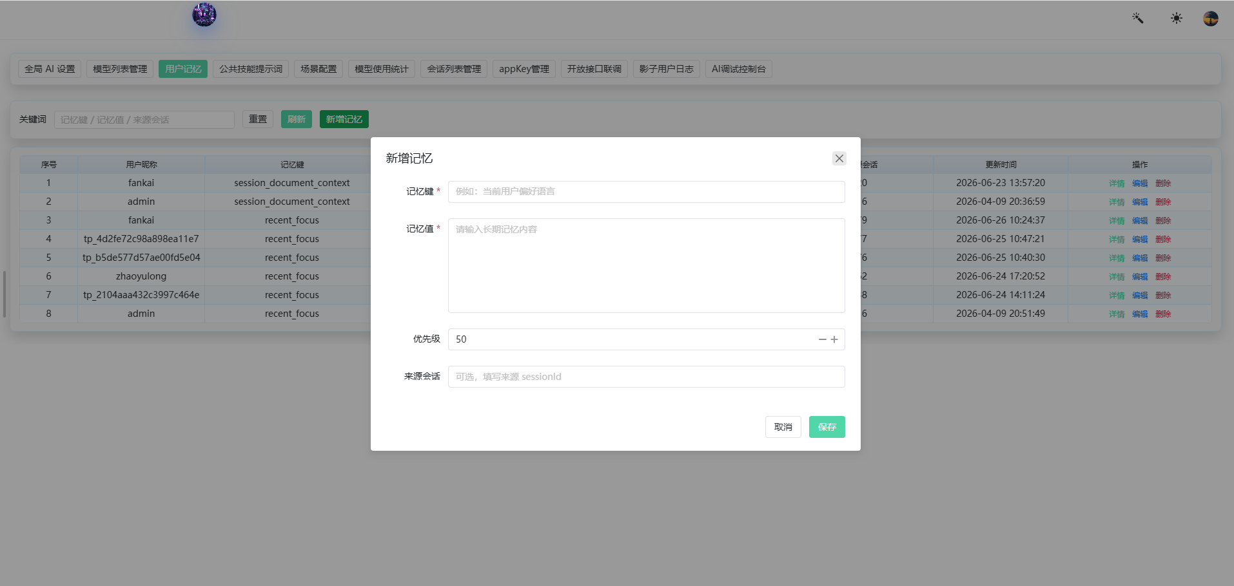Click 删除 for tp_2104aaa432c3997c464e row
The height and width of the screenshot is (586, 1234).
click(x=1163, y=296)
